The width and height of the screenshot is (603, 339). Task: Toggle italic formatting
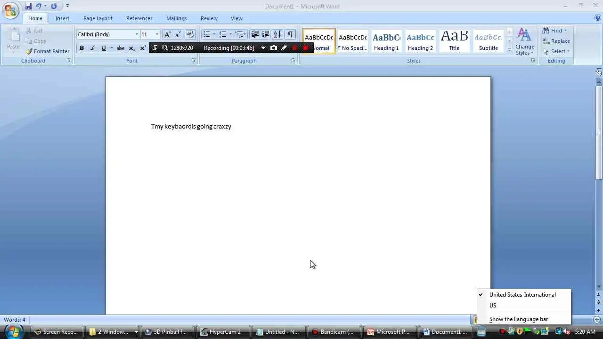(x=92, y=48)
